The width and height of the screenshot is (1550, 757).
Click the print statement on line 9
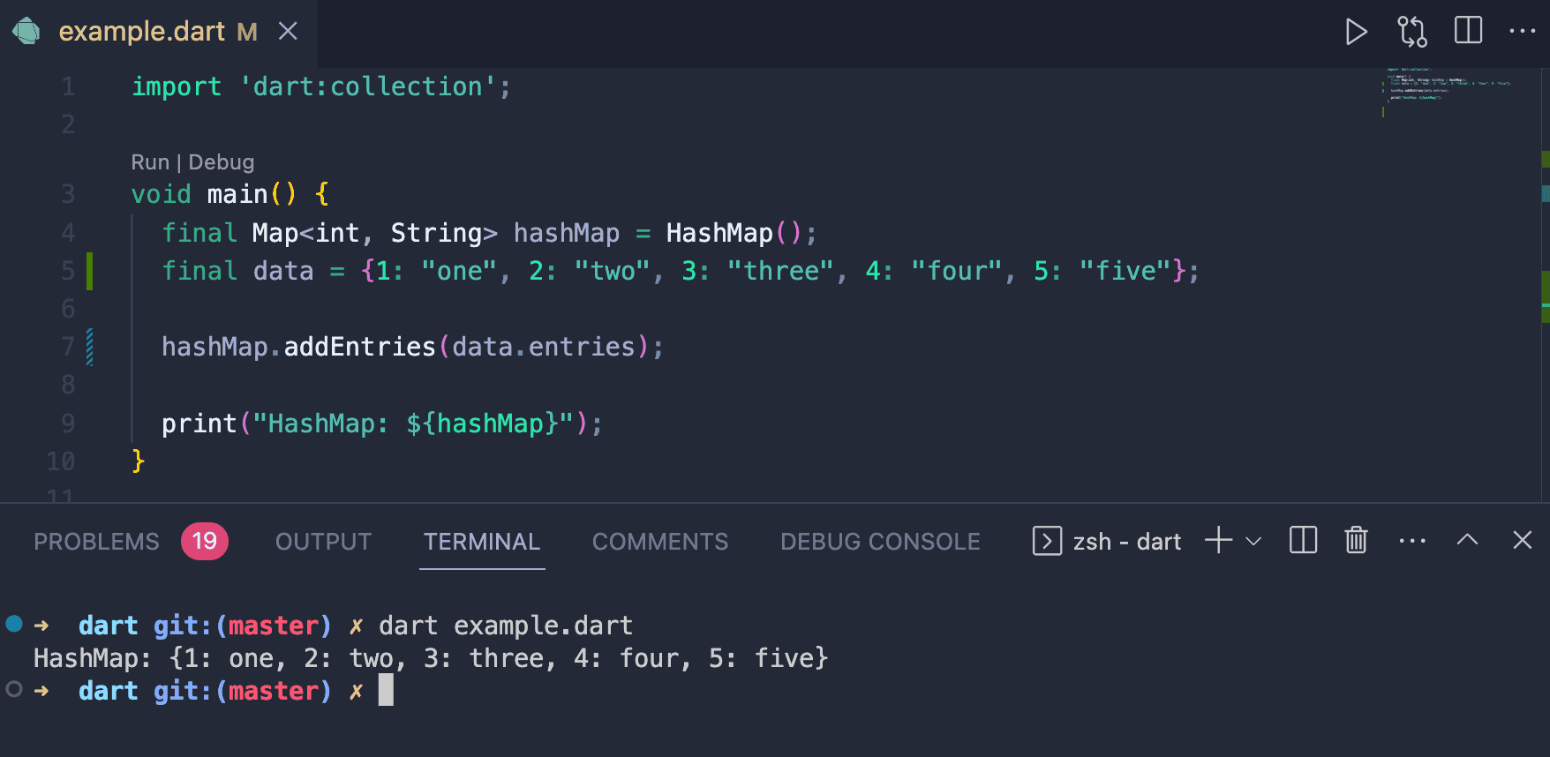(382, 423)
